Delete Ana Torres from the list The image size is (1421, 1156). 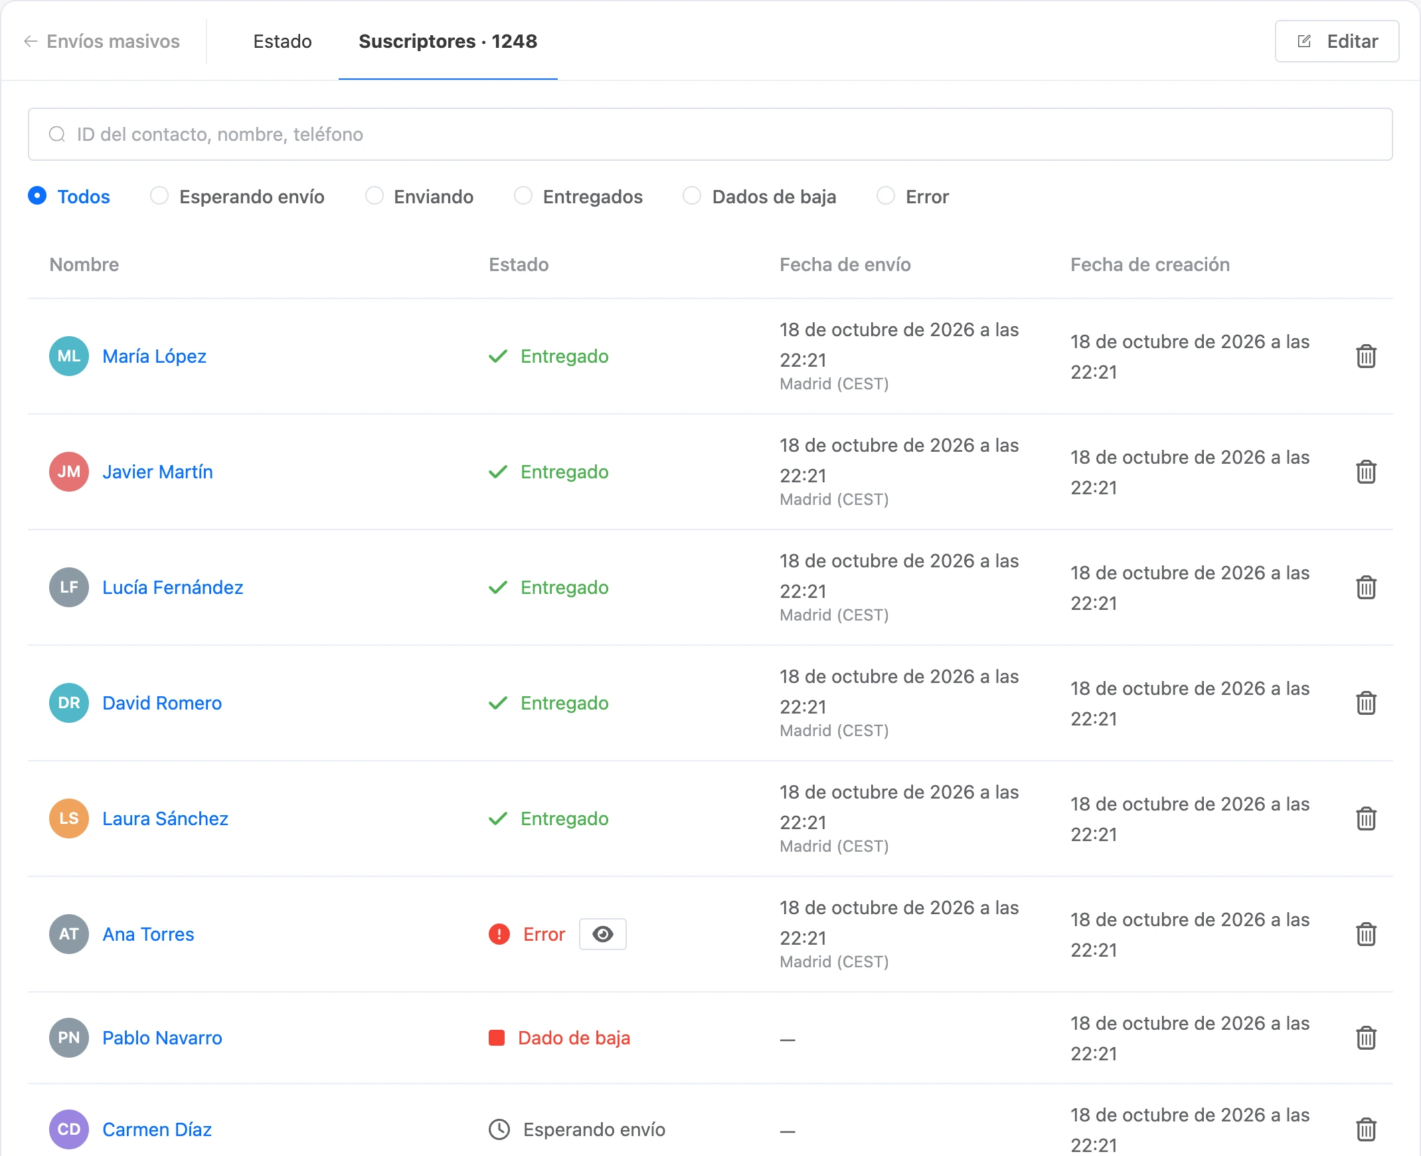tap(1366, 934)
